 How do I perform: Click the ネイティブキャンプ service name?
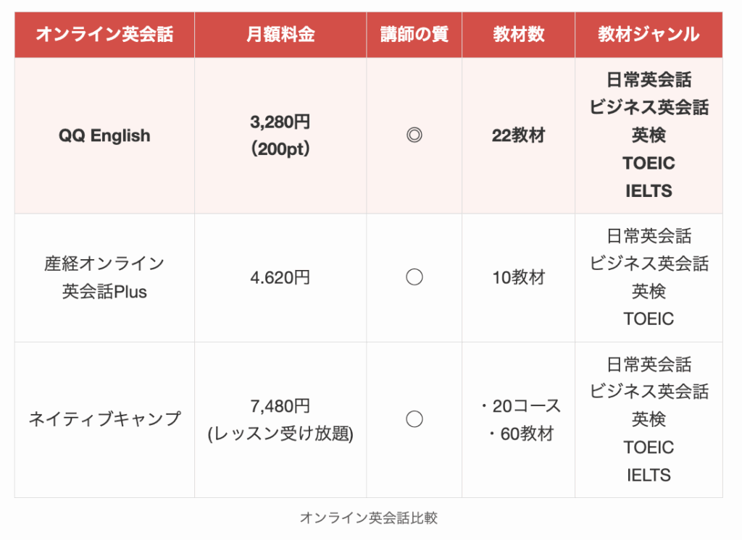pos(104,419)
